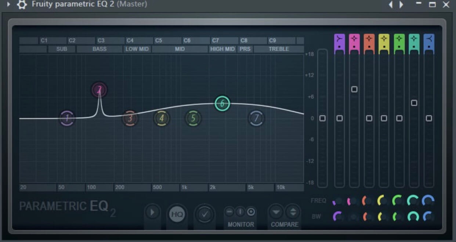The height and width of the screenshot is (242, 456).
Task: Go to next preset with right arrow
Action: click(401, 5)
